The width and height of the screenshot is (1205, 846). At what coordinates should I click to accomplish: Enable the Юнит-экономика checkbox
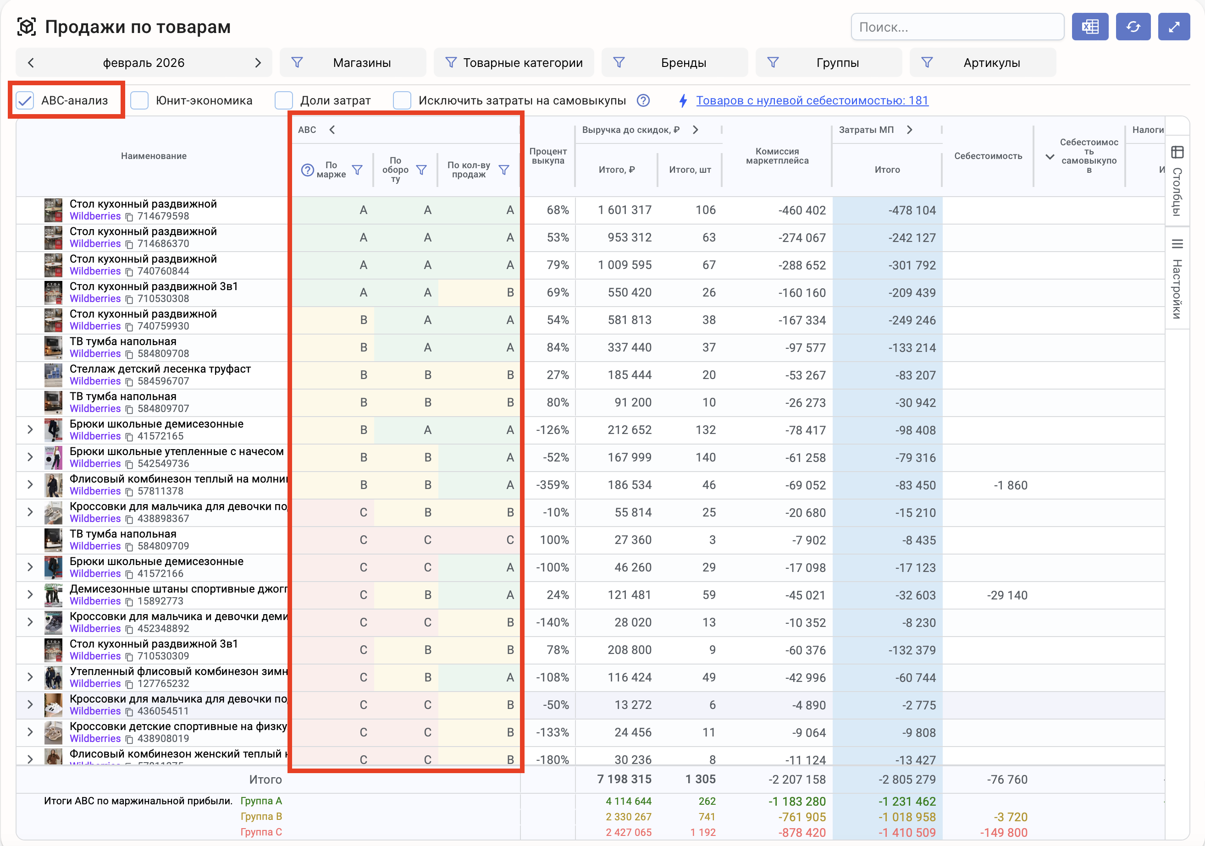pos(139,100)
